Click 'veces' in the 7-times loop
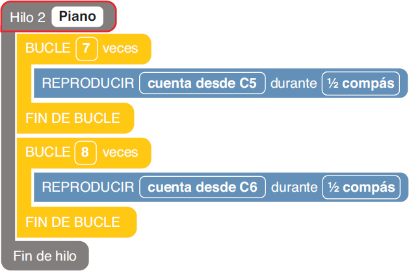The width and height of the screenshot is (409, 271). (120, 49)
